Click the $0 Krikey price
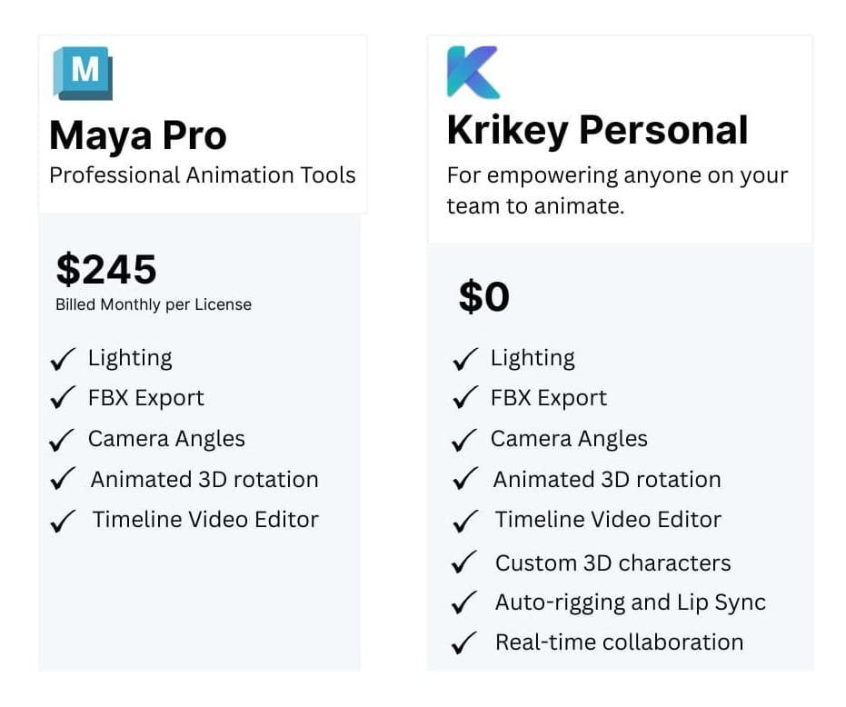 484,297
